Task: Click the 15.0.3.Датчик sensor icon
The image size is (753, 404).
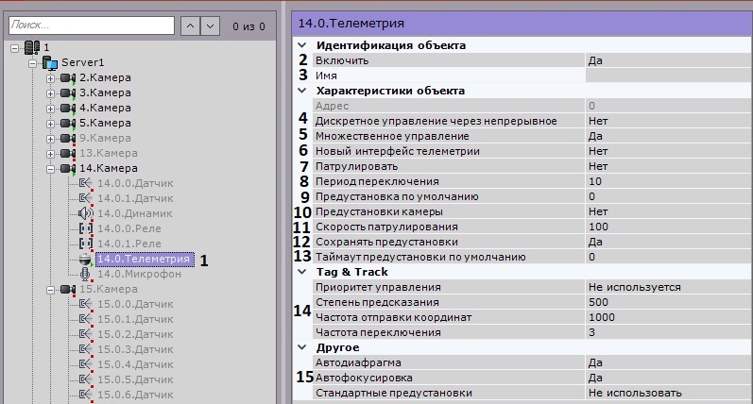Action: click(85, 349)
